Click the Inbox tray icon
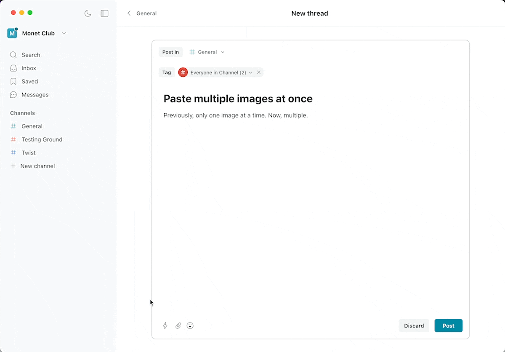 point(13,68)
